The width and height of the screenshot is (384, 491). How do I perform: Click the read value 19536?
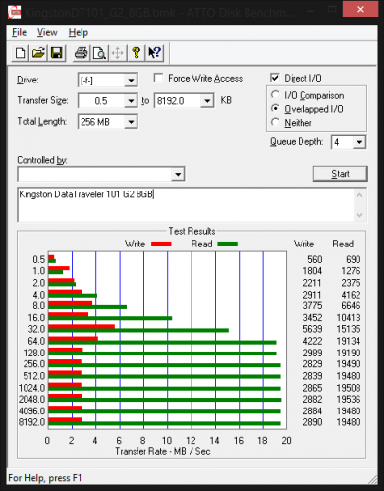click(x=349, y=399)
